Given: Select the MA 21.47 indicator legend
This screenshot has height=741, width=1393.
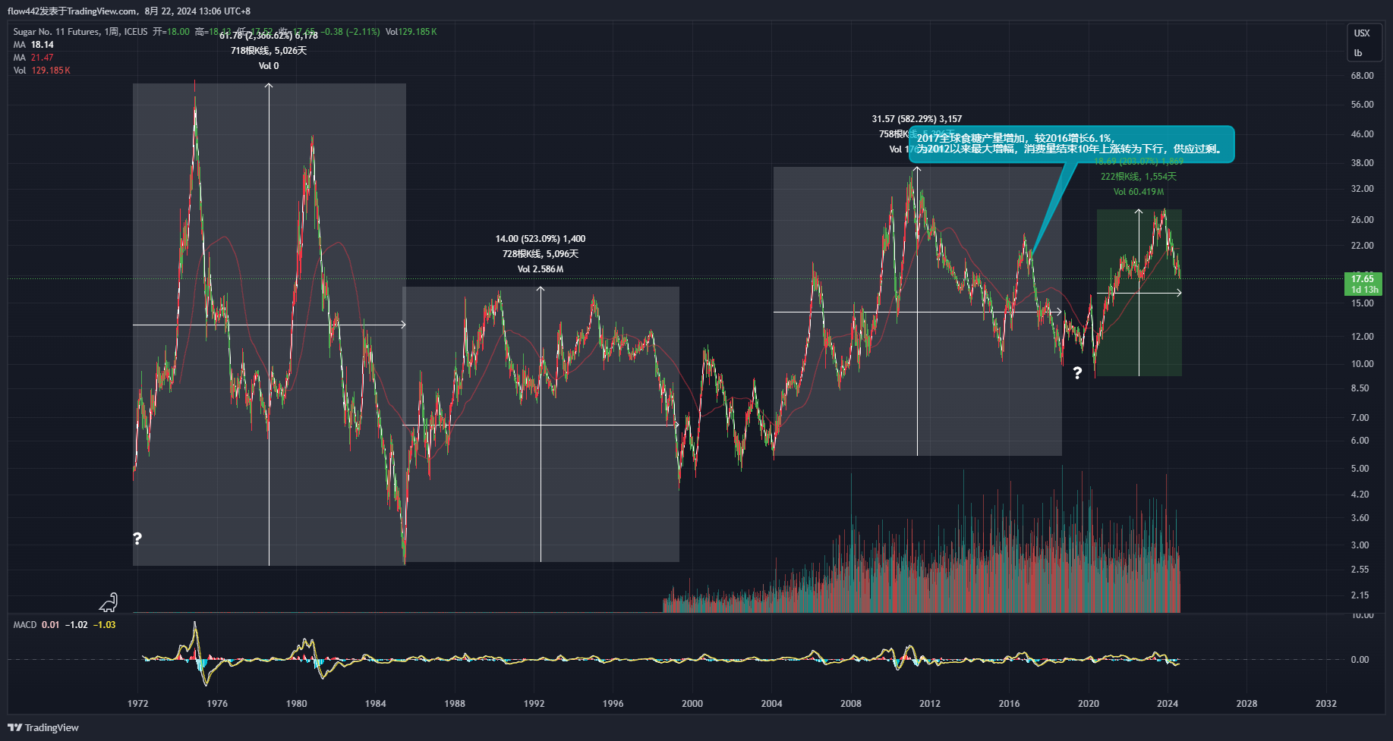Looking at the screenshot, I should click(33, 58).
